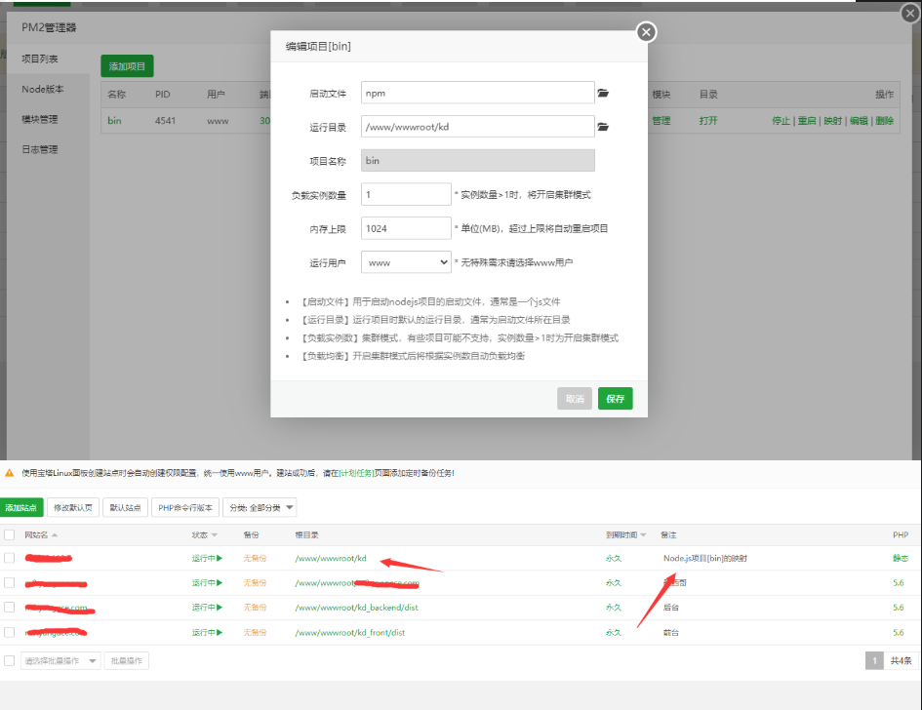Click 运行中 status icon for /www/wwwroot/kd site
The height and width of the screenshot is (710, 922).
(x=220, y=559)
